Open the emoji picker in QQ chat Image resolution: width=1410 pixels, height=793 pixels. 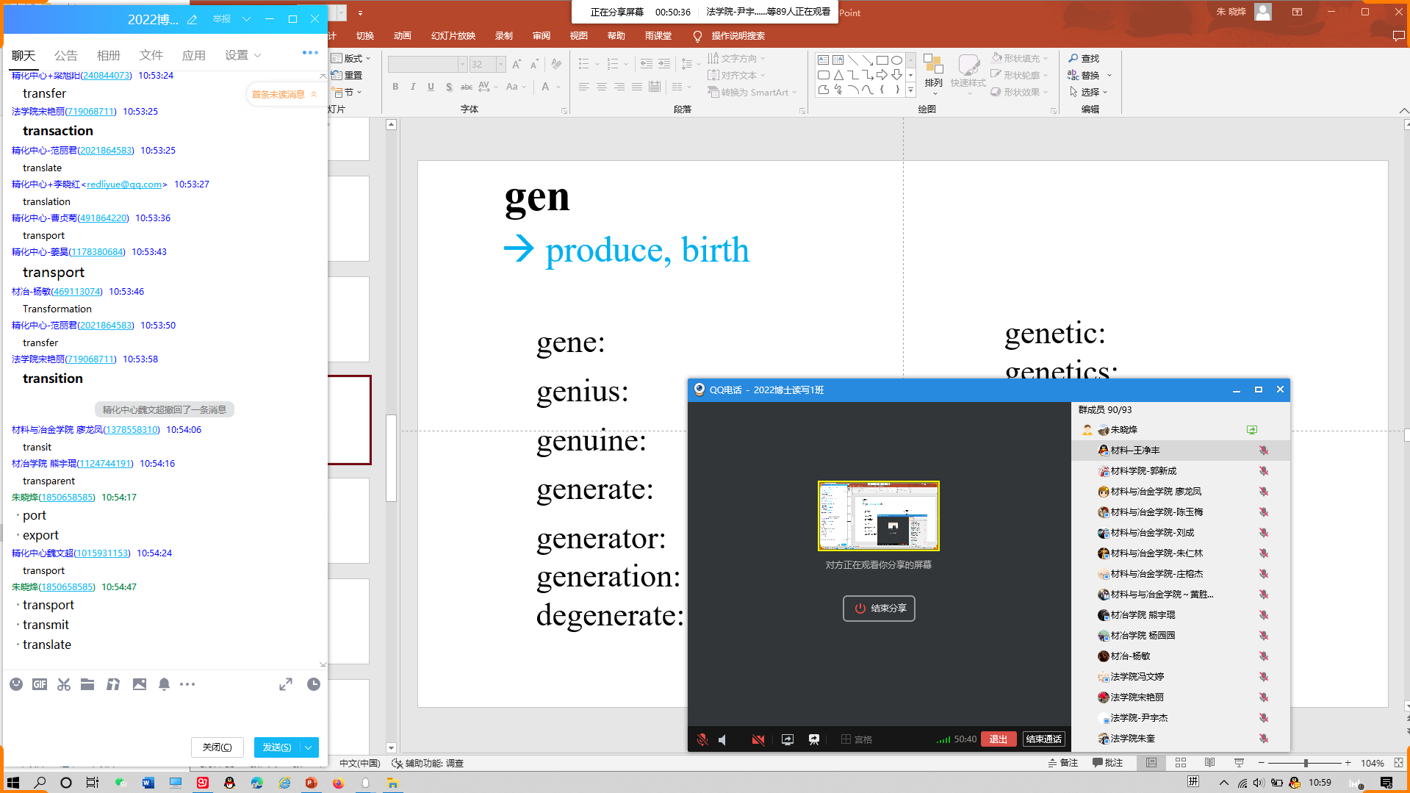pos(16,684)
